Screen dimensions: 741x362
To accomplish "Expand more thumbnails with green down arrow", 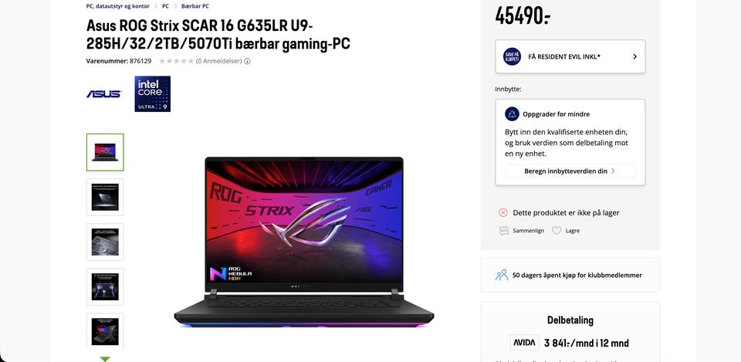I will click(x=105, y=359).
